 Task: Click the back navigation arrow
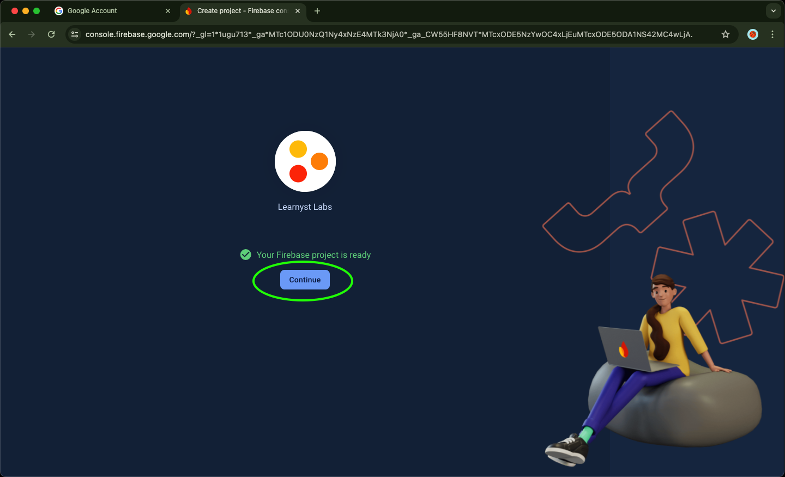click(12, 34)
